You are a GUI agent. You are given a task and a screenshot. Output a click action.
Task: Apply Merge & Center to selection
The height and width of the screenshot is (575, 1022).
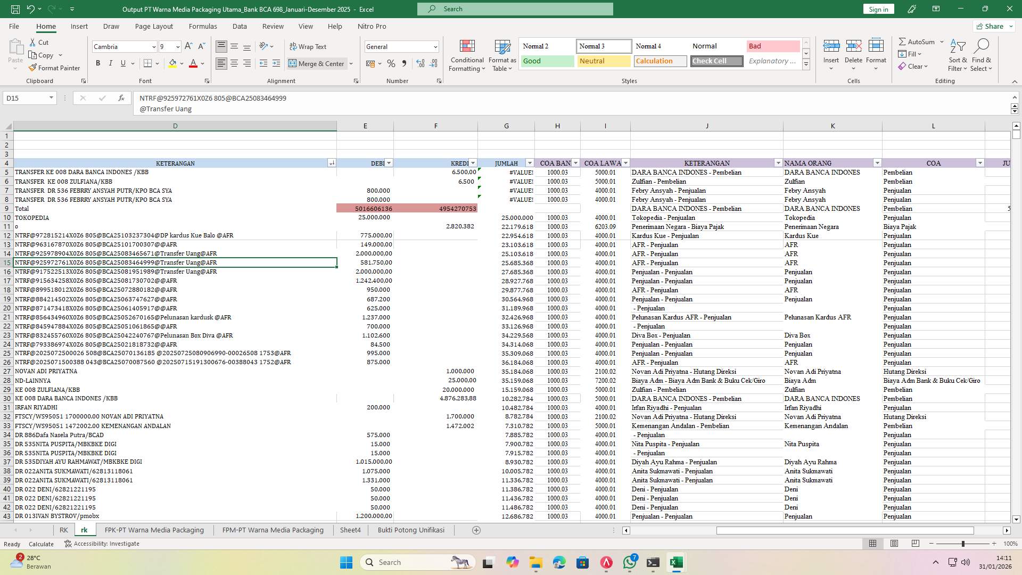coord(317,63)
